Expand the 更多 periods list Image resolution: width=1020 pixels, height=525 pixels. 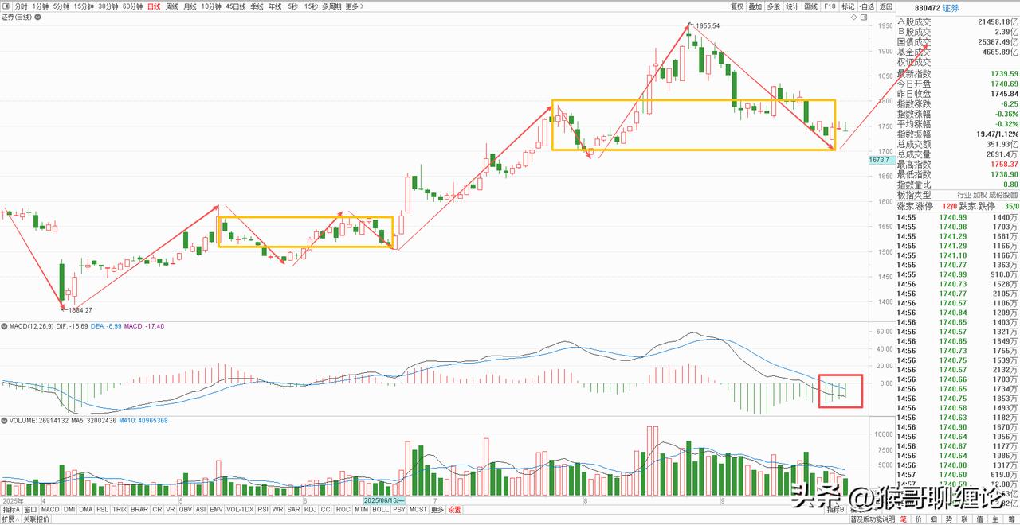pyautogui.click(x=355, y=6)
